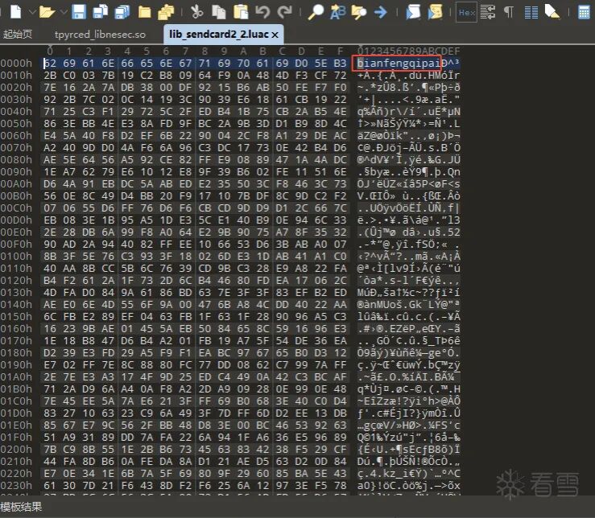Screen dimensions: 595x518
Task: Click the address label 0230h
Action: pyautogui.click(x=16, y=485)
